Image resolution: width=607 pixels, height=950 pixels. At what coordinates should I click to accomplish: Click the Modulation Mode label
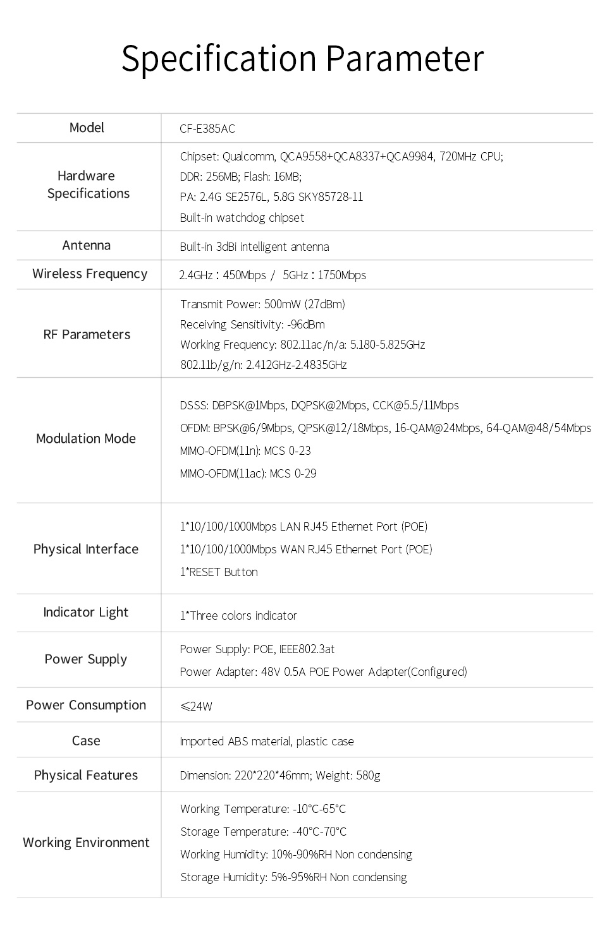click(x=86, y=438)
